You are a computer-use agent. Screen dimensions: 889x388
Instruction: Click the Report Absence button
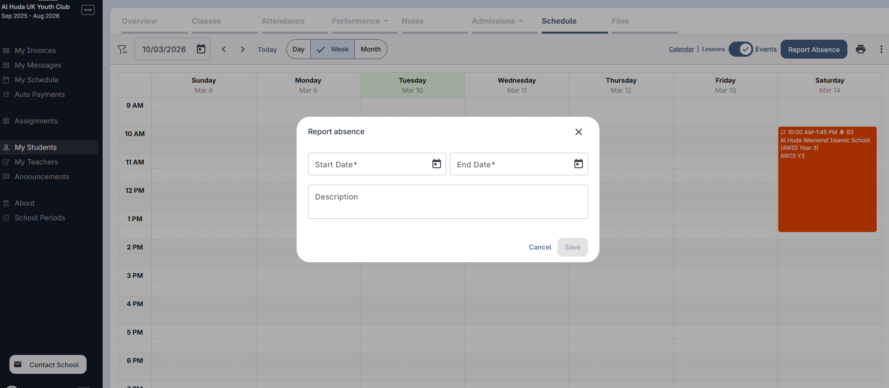coord(814,49)
